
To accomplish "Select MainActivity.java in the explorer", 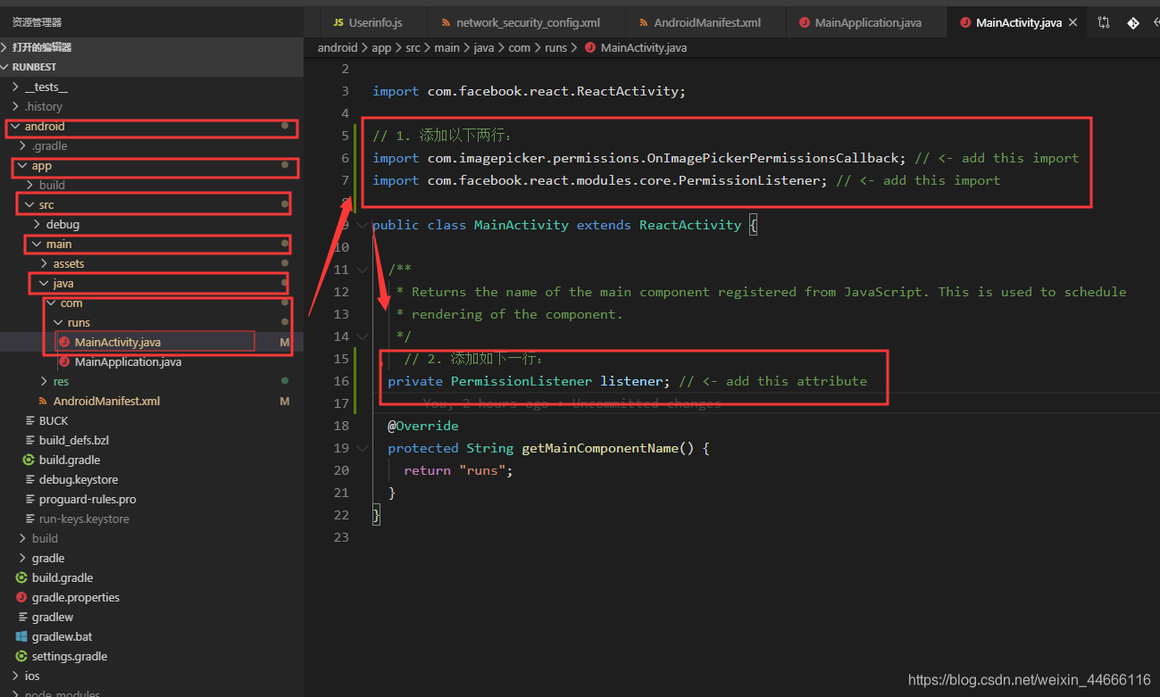I will coord(152,342).
